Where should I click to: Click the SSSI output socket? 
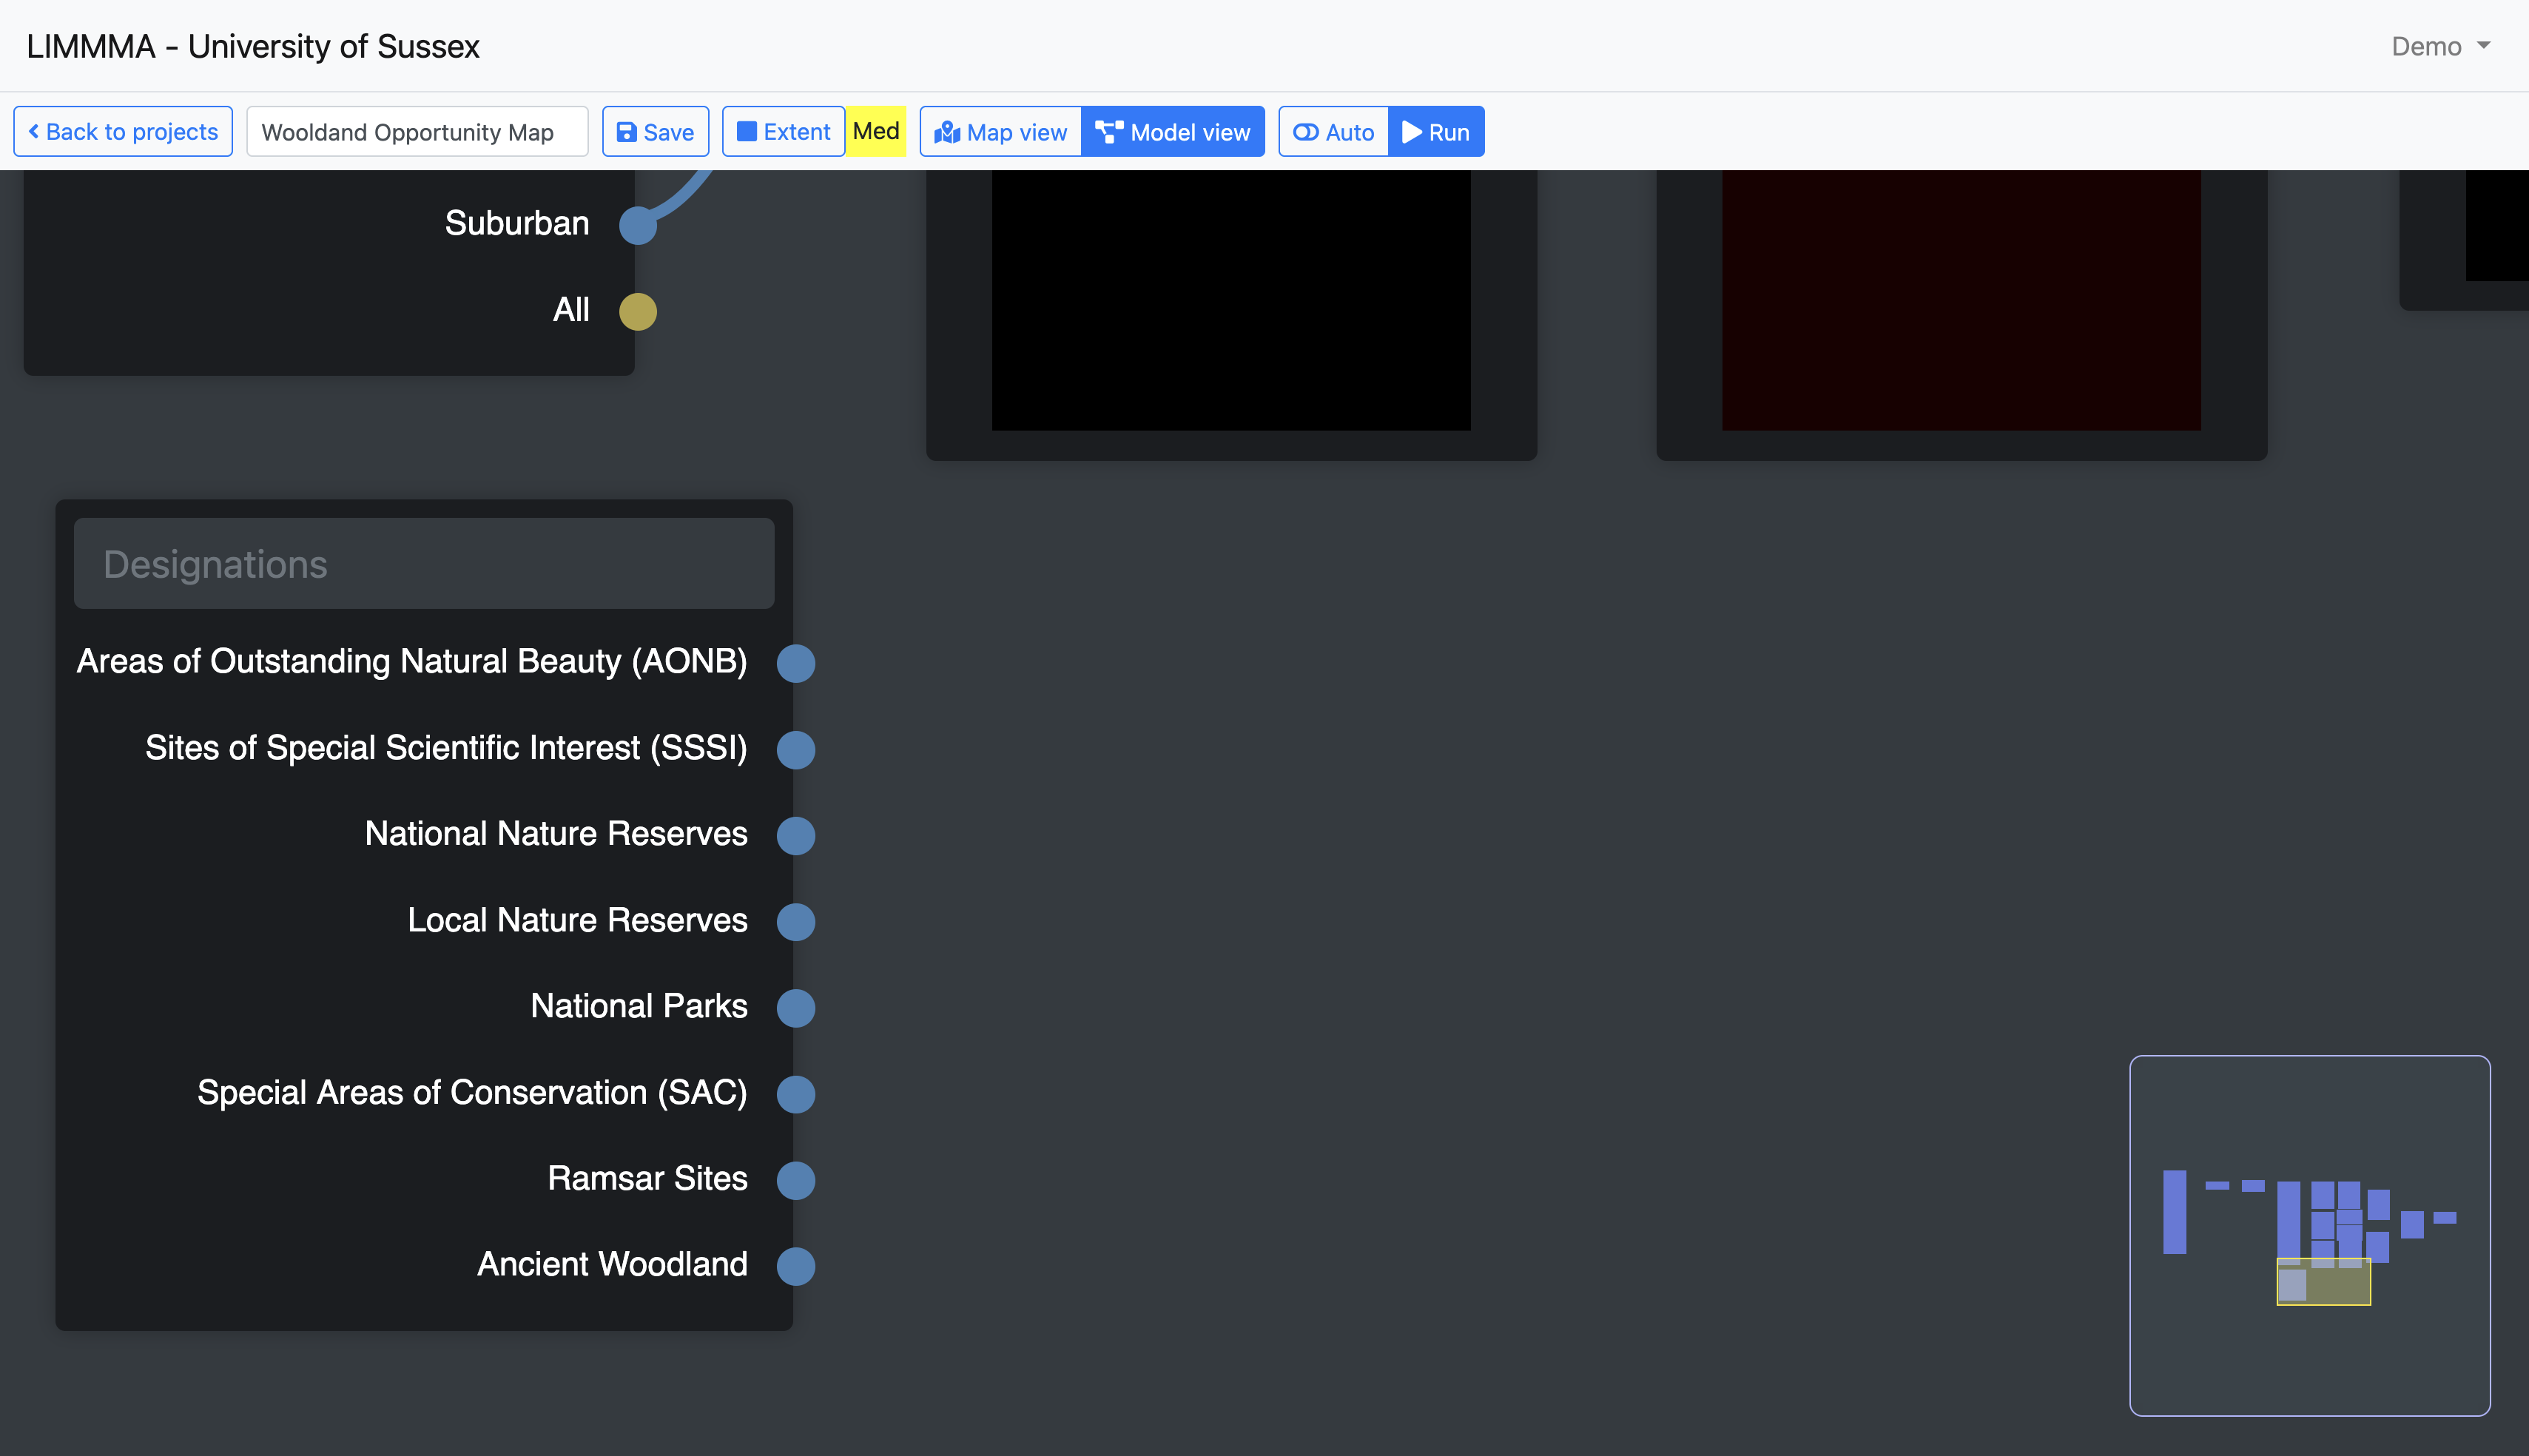[796, 749]
